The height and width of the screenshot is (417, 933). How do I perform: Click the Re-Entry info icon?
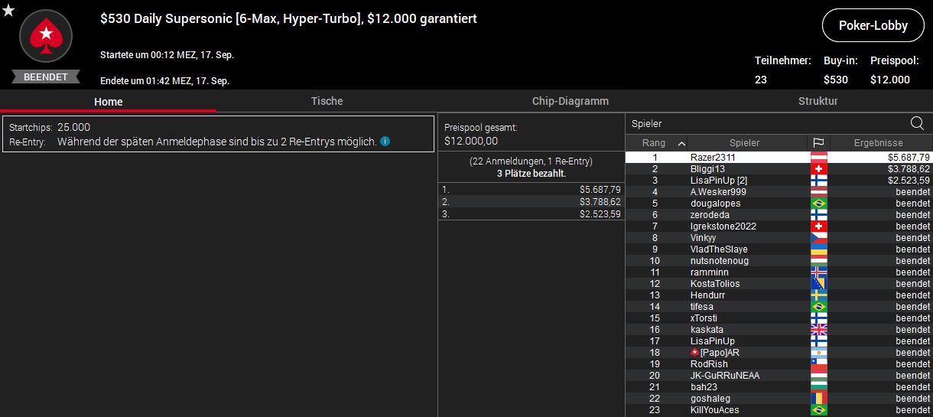click(x=385, y=142)
